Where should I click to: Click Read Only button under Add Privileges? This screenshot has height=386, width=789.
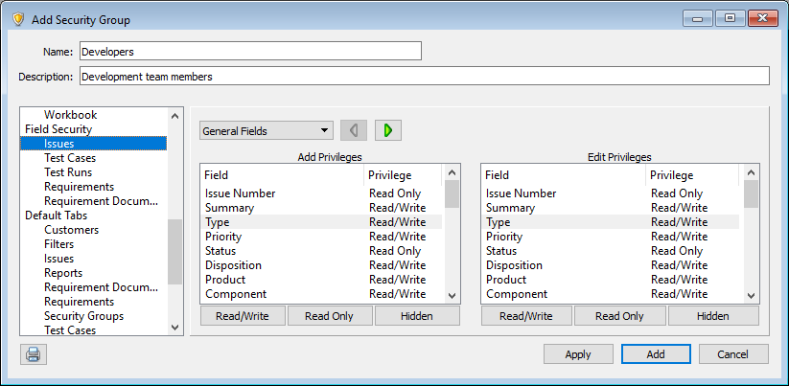coord(329,316)
